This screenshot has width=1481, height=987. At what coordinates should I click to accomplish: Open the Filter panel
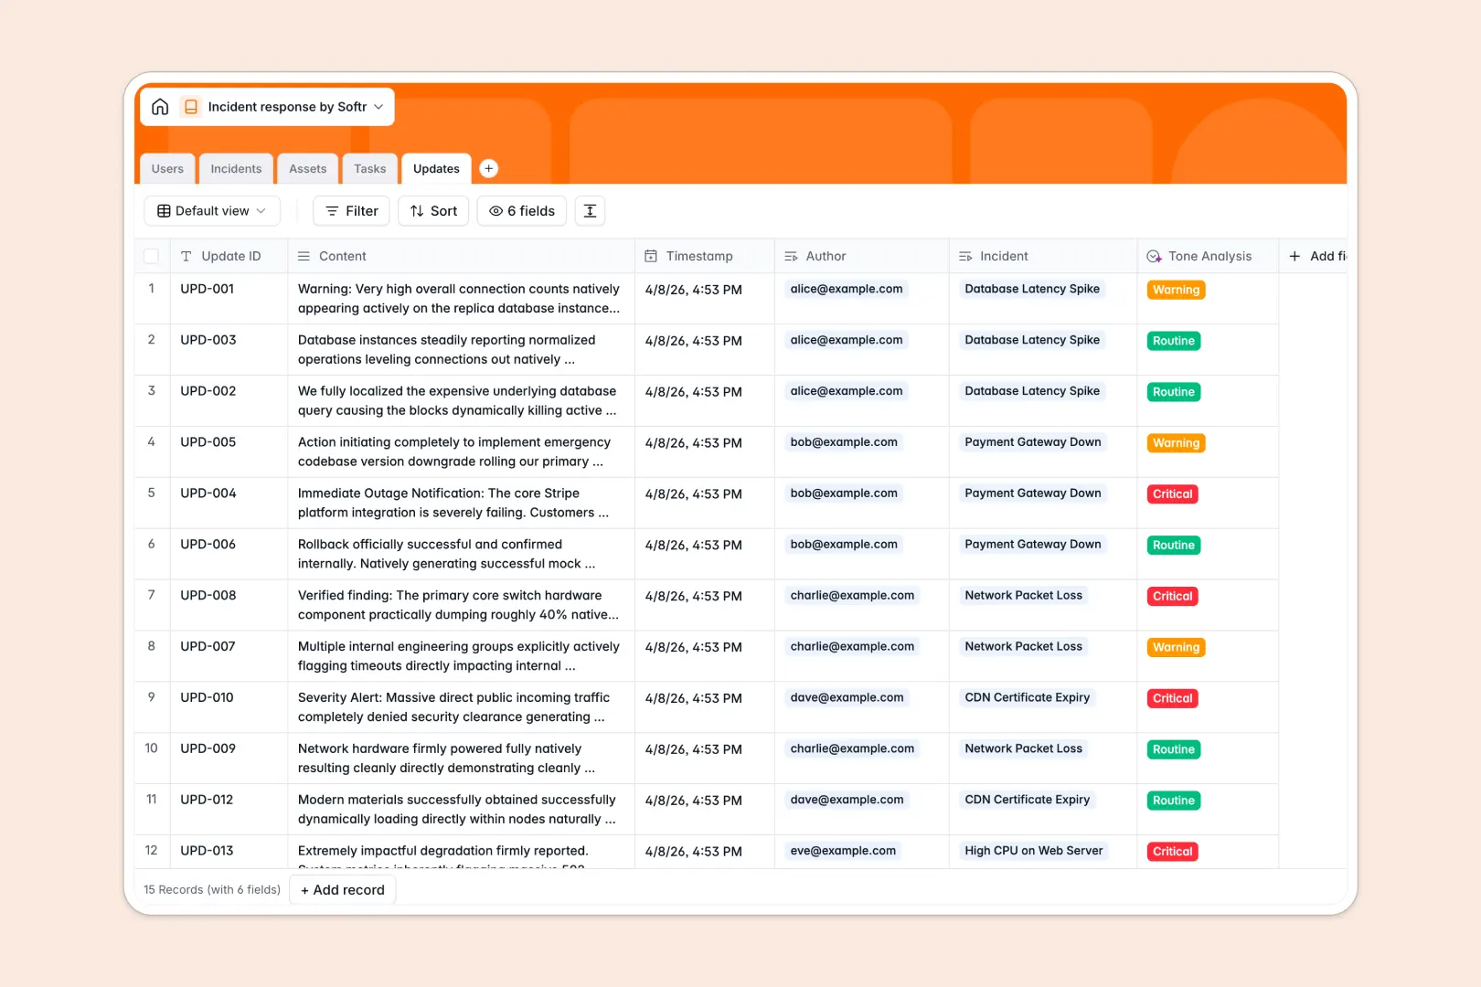pos(351,210)
